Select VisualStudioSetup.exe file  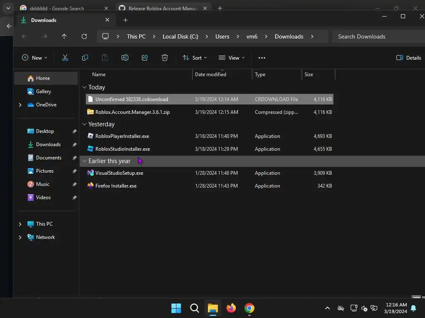(210, 173)
